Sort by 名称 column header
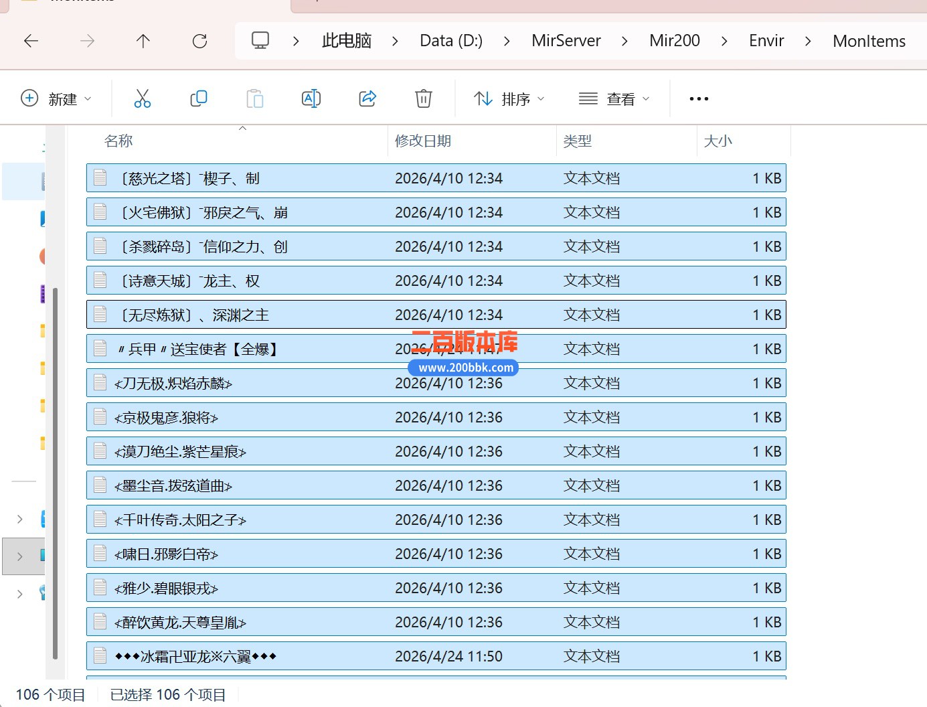The image size is (927, 707). pyautogui.click(x=118, y=141)
